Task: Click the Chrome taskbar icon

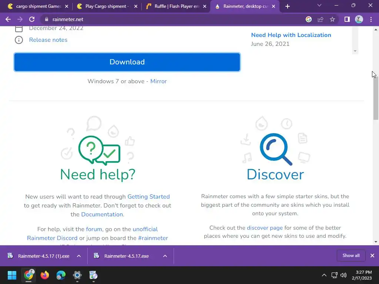Action: 29,275
